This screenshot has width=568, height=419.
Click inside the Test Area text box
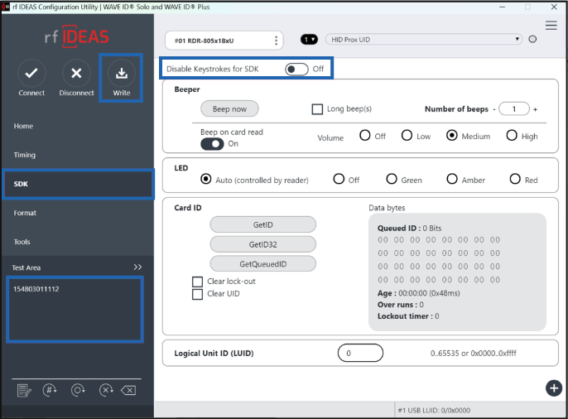pyautogui.click(x=75, y=310)
